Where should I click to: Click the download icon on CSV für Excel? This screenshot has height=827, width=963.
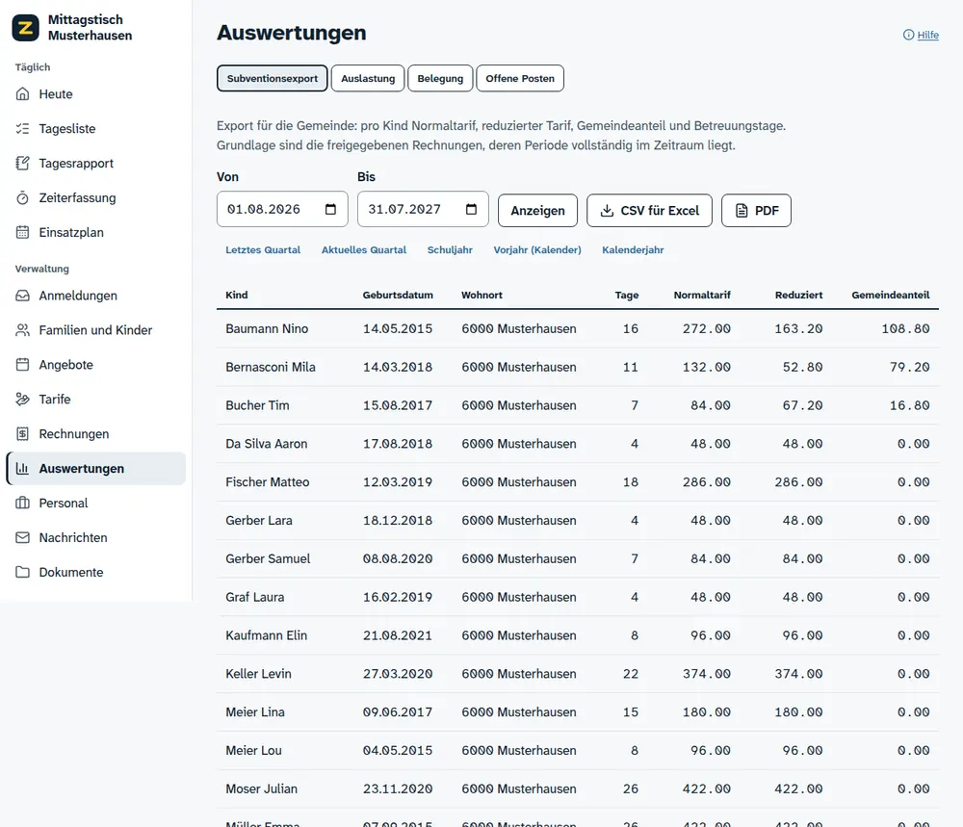[x=607, y=211]
